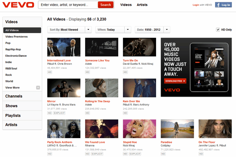This screenshot has width=236, height=157.
Task: Expand the Shows sidebar section
Action: click(x=22, y=106)
